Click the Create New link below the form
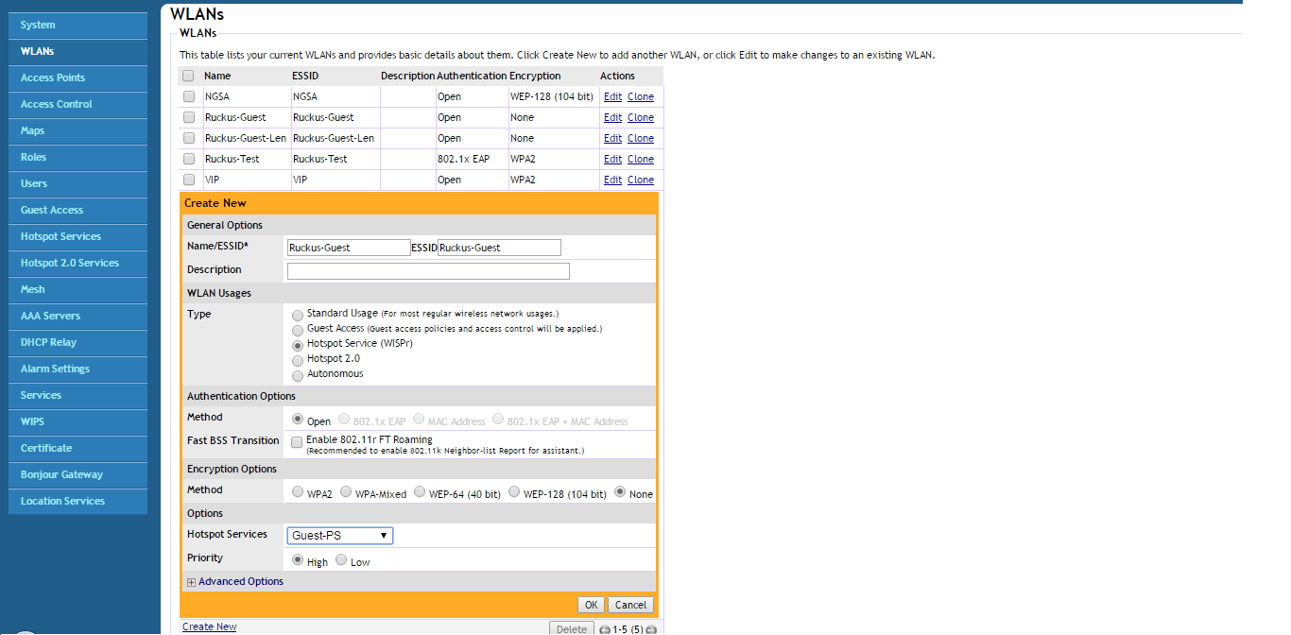The width and height of the screenshot is (1291, 635). [209, 627]
